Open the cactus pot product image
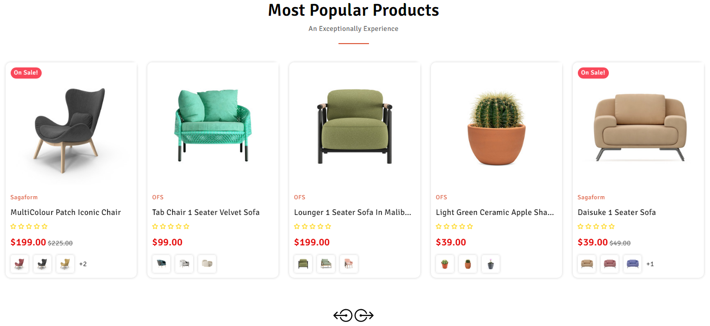710x326 pixels. click(496, 127)
